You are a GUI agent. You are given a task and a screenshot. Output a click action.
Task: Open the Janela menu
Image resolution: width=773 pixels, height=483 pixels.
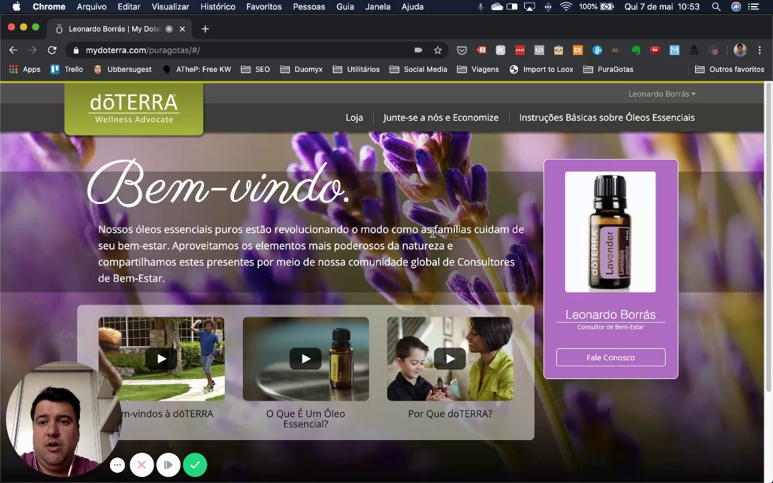[378, 7]
